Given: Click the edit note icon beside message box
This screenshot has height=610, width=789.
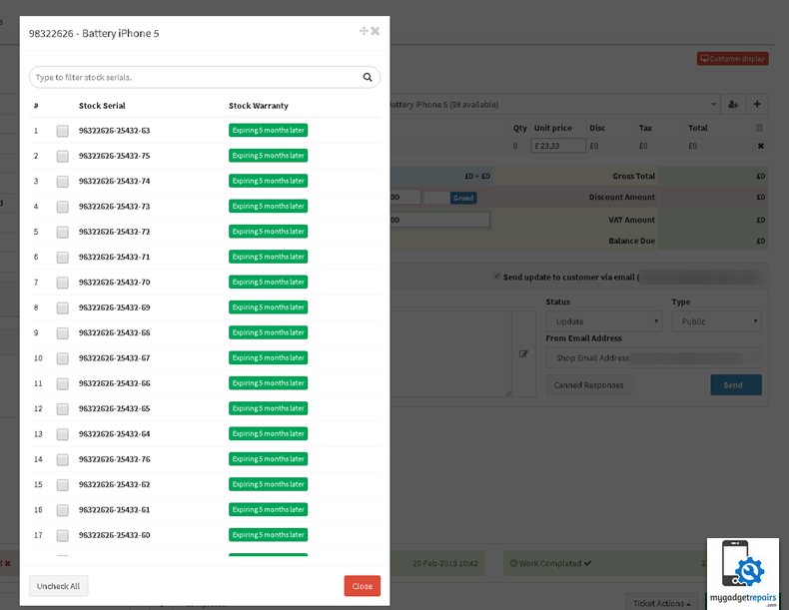Looking at the screenshot, I should (x=523, y=353).
